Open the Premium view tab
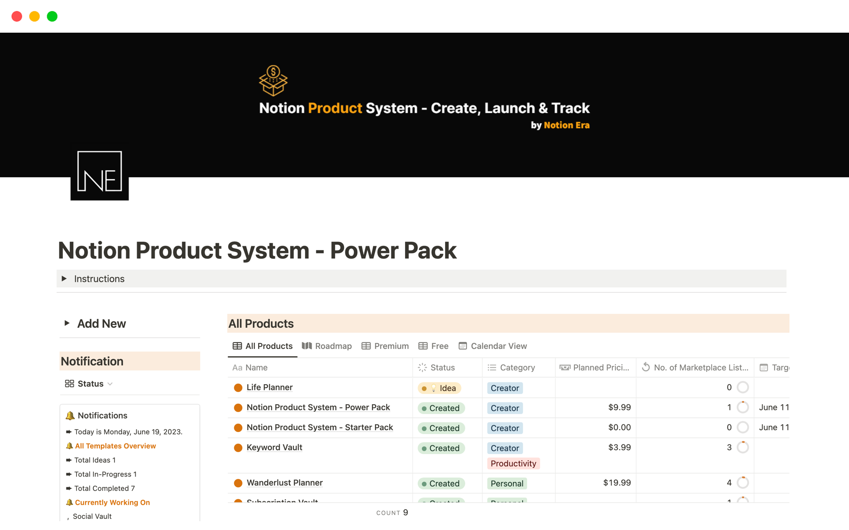The width and height of the screenshot is (849, 530). coord(385,346)
